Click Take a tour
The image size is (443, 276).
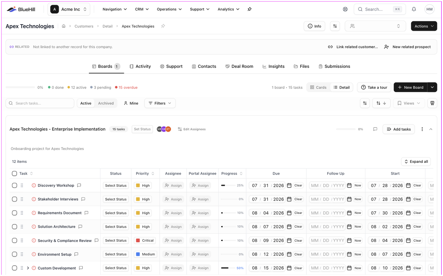point(374,87)
